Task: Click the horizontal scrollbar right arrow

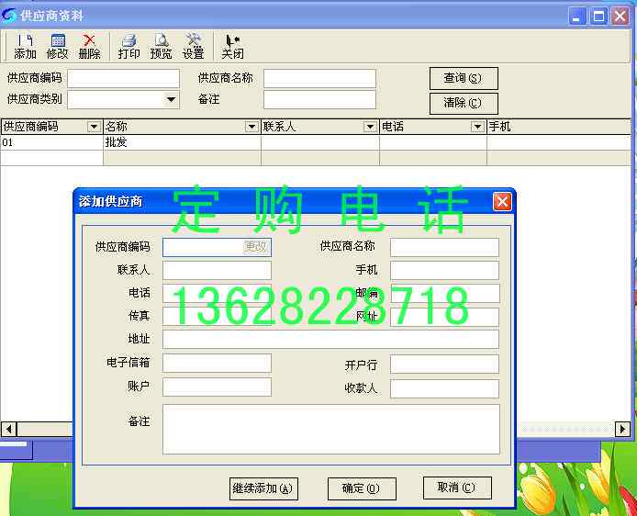Action: 622,429
